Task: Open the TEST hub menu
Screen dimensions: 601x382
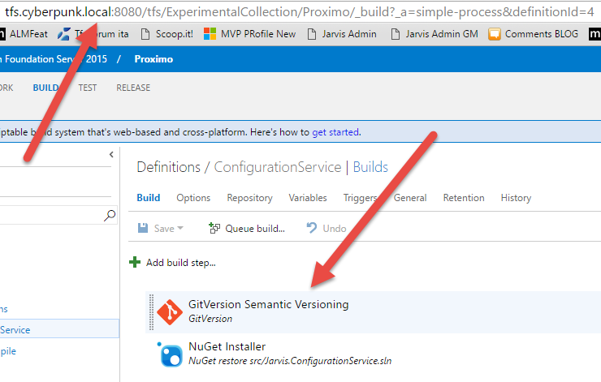Action: (x=88, y=88)
